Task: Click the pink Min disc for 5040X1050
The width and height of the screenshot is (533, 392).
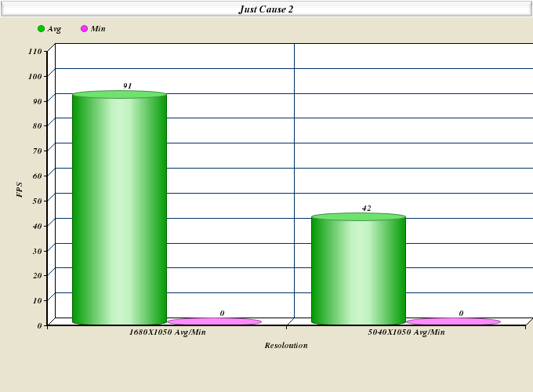Action: (x=454, y=321)
